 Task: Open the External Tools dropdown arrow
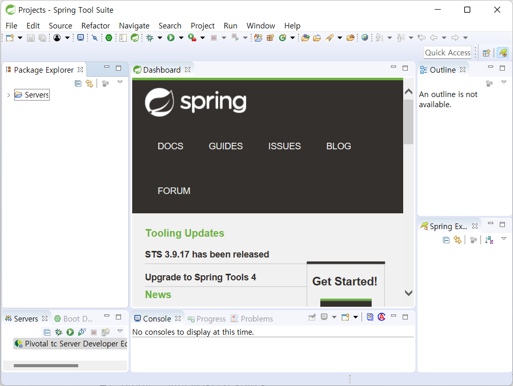click(x=203, y=38)
